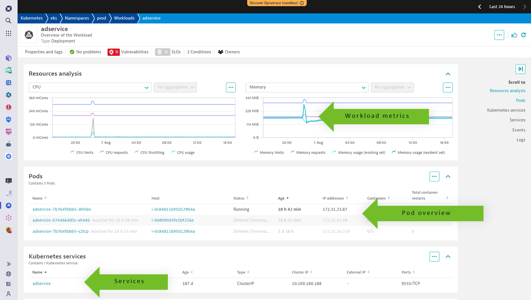Click the red problems icon in sidebar
Image resolution: width=531 pixels, height=300 pixels.
coord(8,107)
